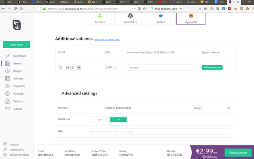
Task: Open the Documentation link
Action: 19,155
